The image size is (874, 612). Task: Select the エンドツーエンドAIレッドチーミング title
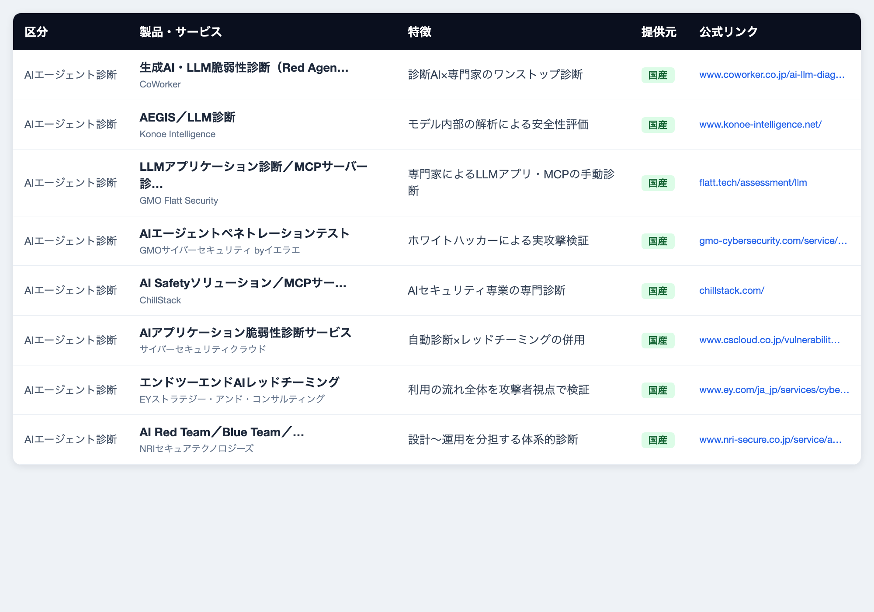pos(239,382)
